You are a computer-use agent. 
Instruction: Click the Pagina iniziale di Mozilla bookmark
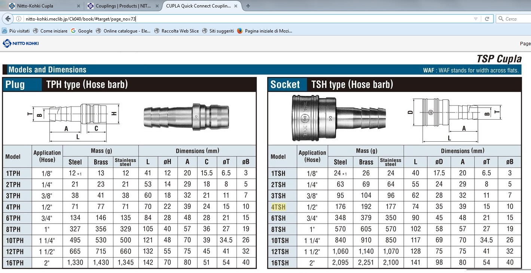265,31
